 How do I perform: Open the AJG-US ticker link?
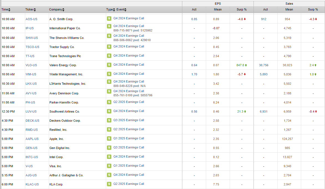(x=31, y=175)
